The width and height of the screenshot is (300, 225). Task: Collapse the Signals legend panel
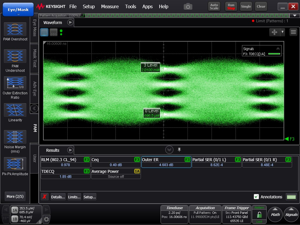tap(278, 49)
